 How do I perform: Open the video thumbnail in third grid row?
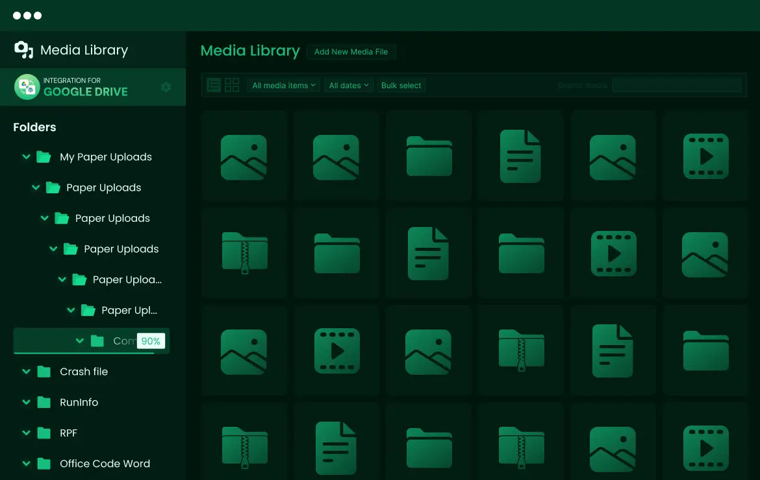coord(337,351)
